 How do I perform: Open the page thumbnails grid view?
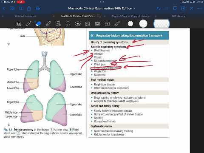point(12,8)
